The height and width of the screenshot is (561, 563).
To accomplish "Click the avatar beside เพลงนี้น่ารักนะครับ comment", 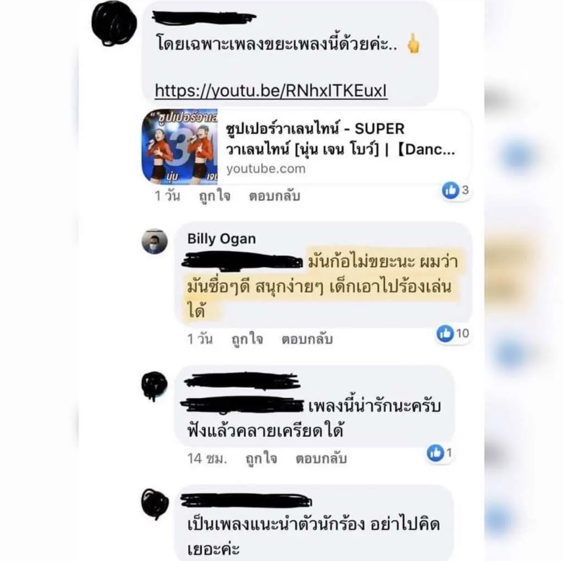I will pos(154,386).
